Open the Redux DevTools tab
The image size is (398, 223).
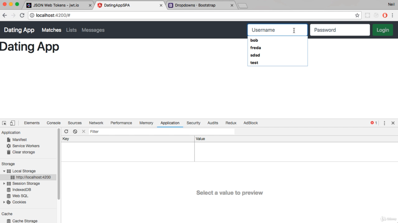coord(231,123)
